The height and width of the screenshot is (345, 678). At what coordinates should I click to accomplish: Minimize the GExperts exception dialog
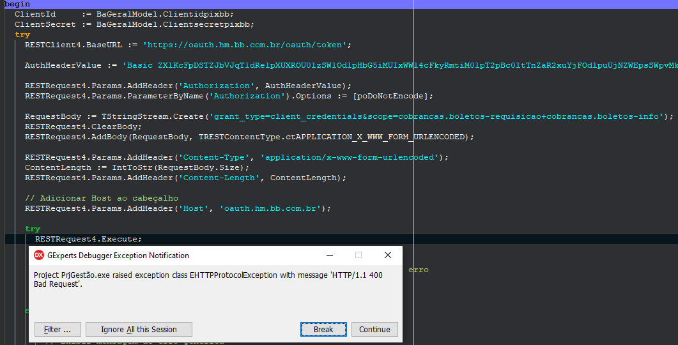[x=330, y=255]
